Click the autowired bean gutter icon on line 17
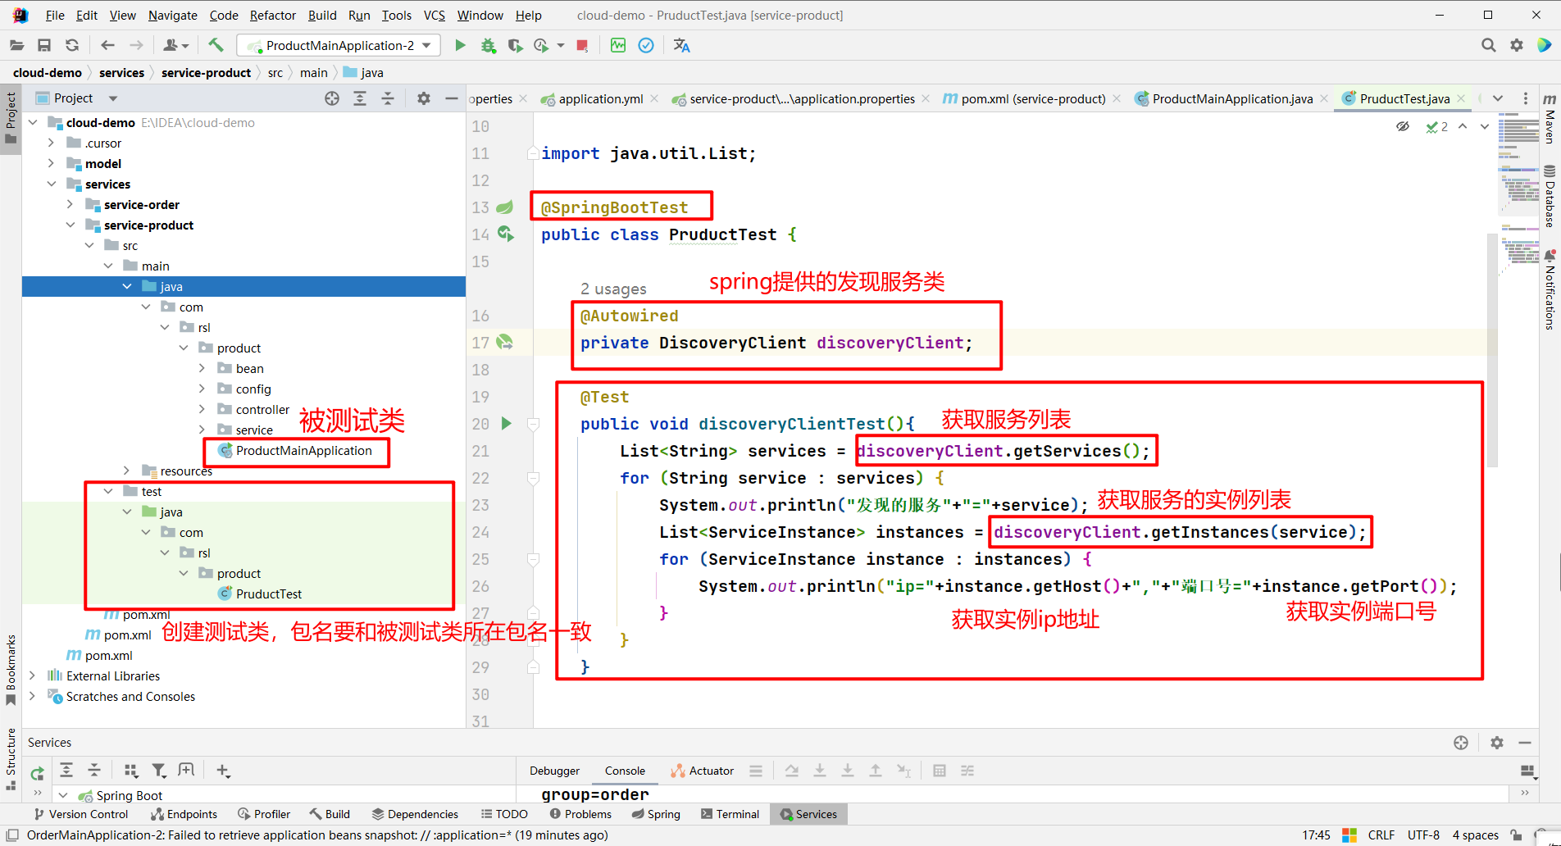Viewport: 1561px width, 846px height. 505,342
